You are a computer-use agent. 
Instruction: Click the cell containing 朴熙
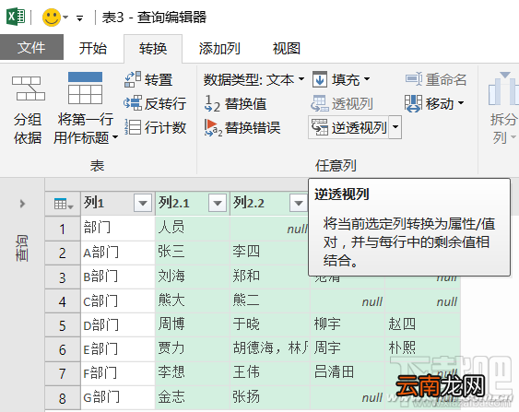[x=423, y=349]
